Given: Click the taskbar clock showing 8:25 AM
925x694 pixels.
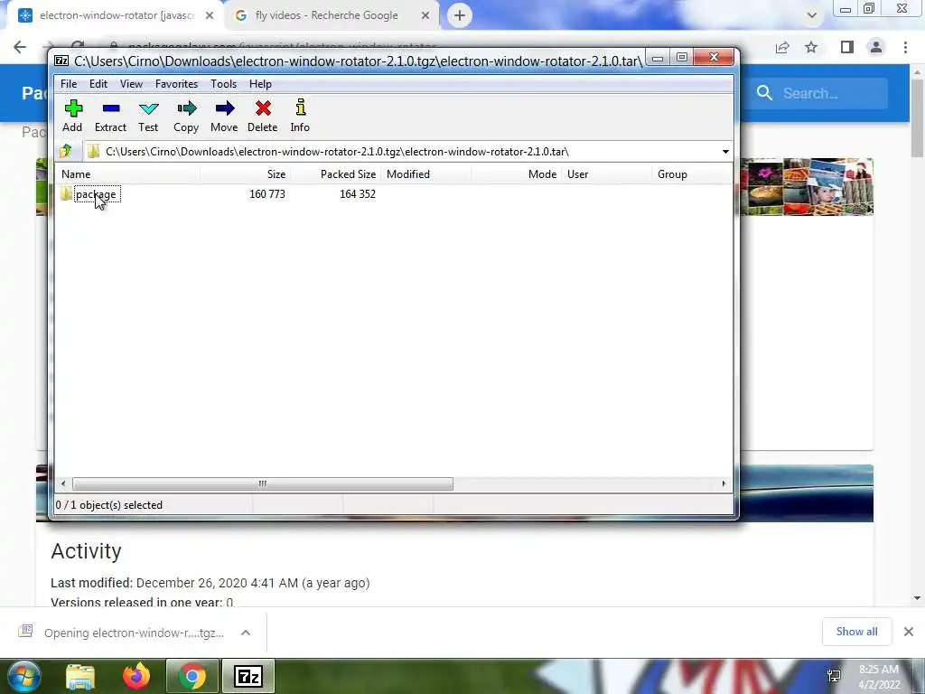Looking at the screenshot, I should [x=878, y=677].
